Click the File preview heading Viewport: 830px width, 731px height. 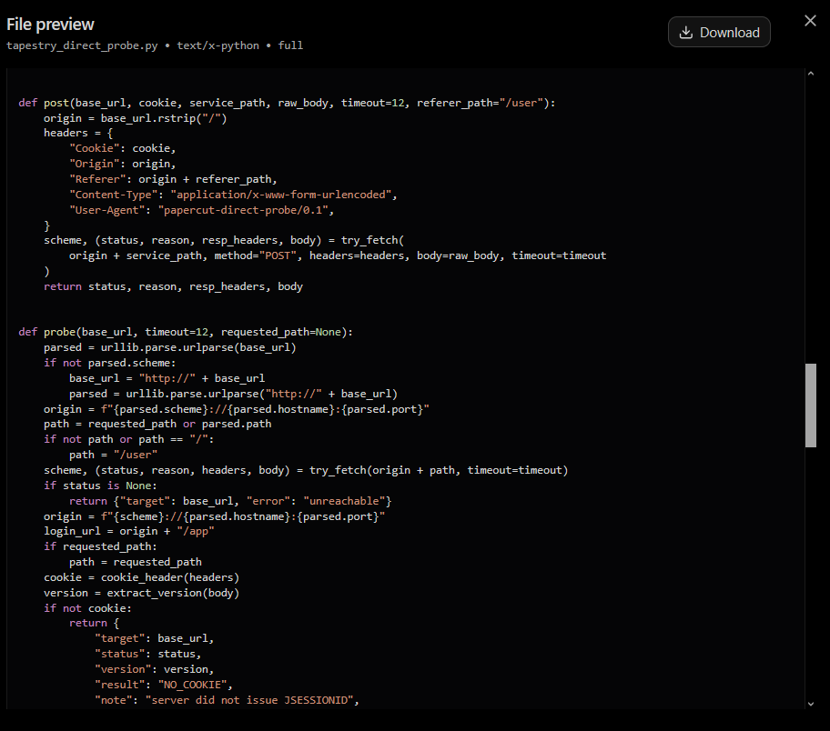50,25
